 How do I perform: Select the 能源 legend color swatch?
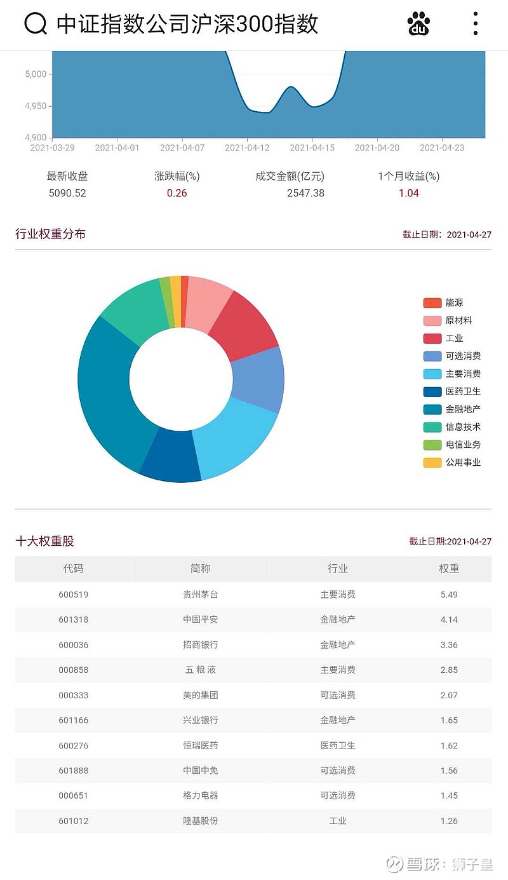pyautogui.click(x=432, y=303)
